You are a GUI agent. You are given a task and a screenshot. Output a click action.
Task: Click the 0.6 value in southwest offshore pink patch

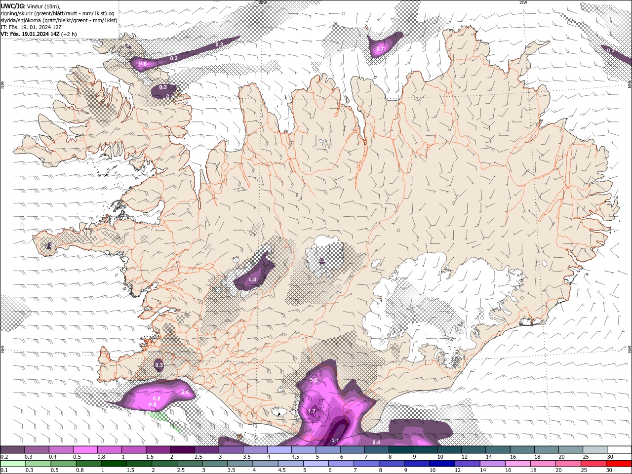point(185,392)
